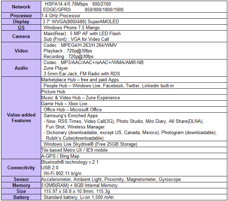Click Windows Live Skydrive storage row
This screenshot has width=228, height=201.
(x=90, y=144)
